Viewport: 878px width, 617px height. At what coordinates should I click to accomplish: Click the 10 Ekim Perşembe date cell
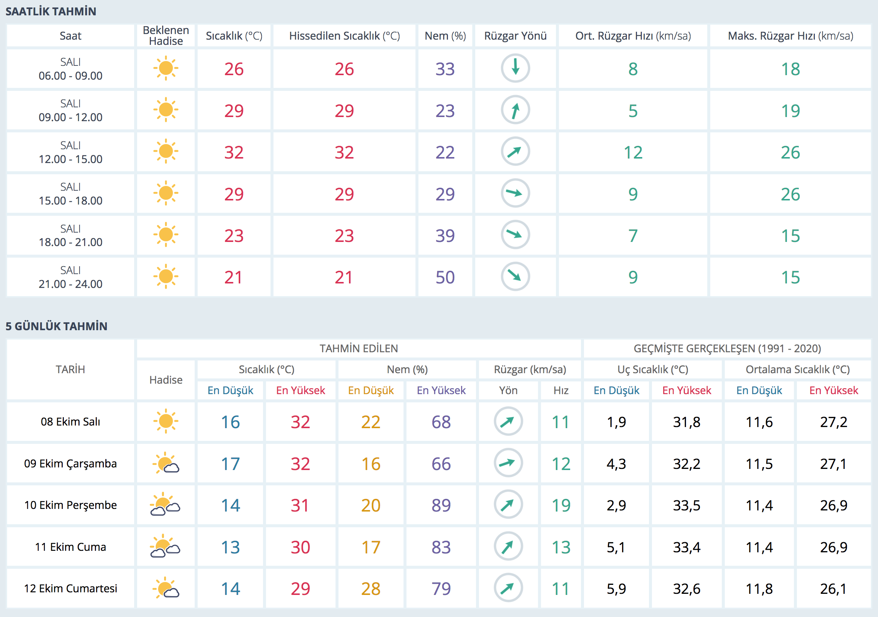70,505
